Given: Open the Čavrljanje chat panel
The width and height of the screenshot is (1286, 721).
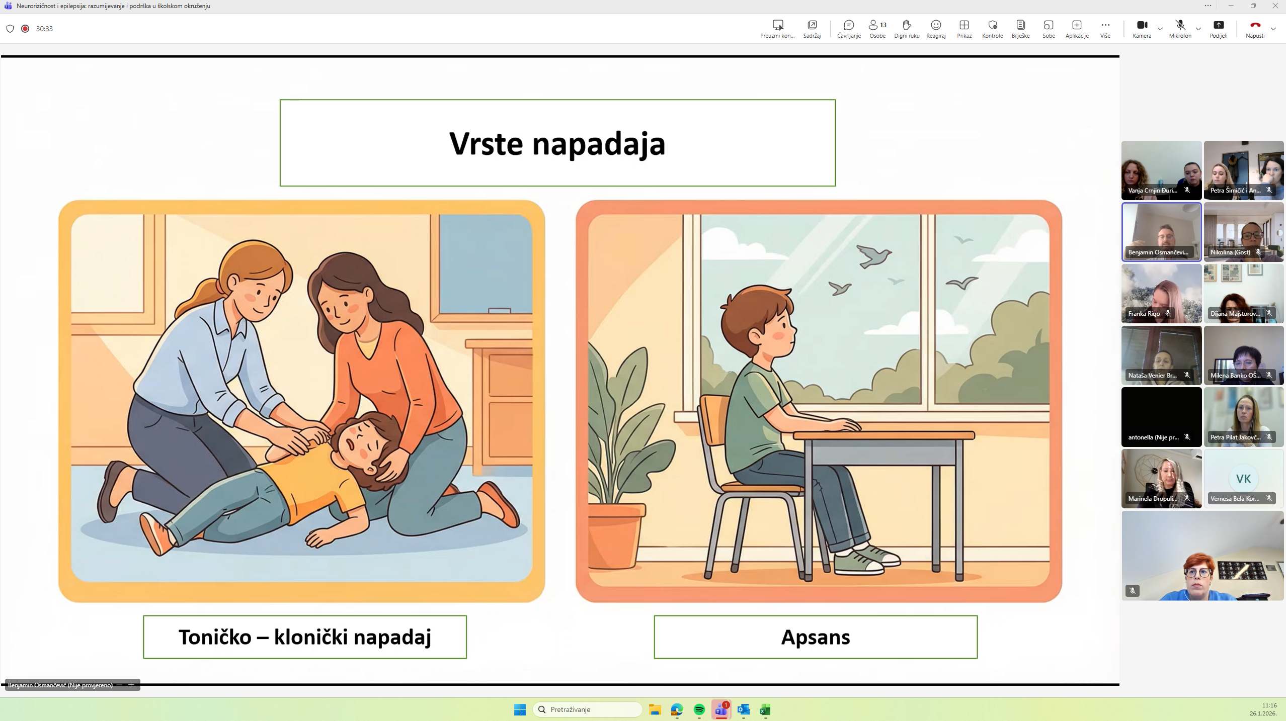Looking at the screenshot, I should pyautogui.click(x=848, y=28).
